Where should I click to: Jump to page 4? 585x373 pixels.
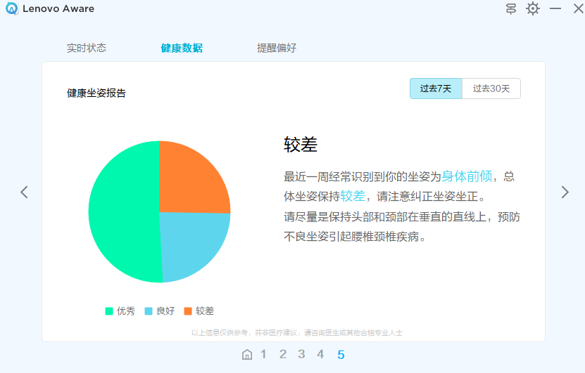coord(320,354)
